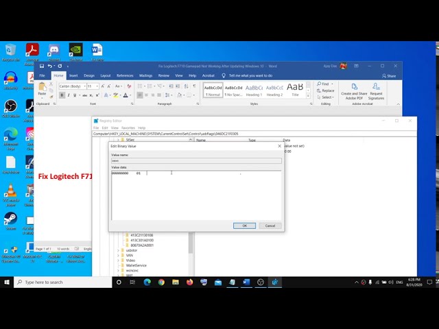Click the Save icon in Word's quick access toolbar
This screenshot has width=439, height=329.
tap(42, 66)
